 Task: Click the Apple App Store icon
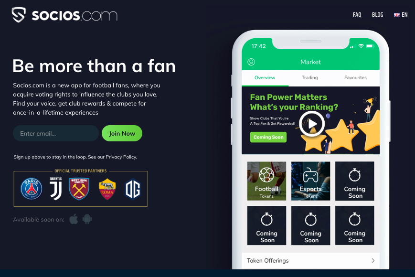[74, 219]
